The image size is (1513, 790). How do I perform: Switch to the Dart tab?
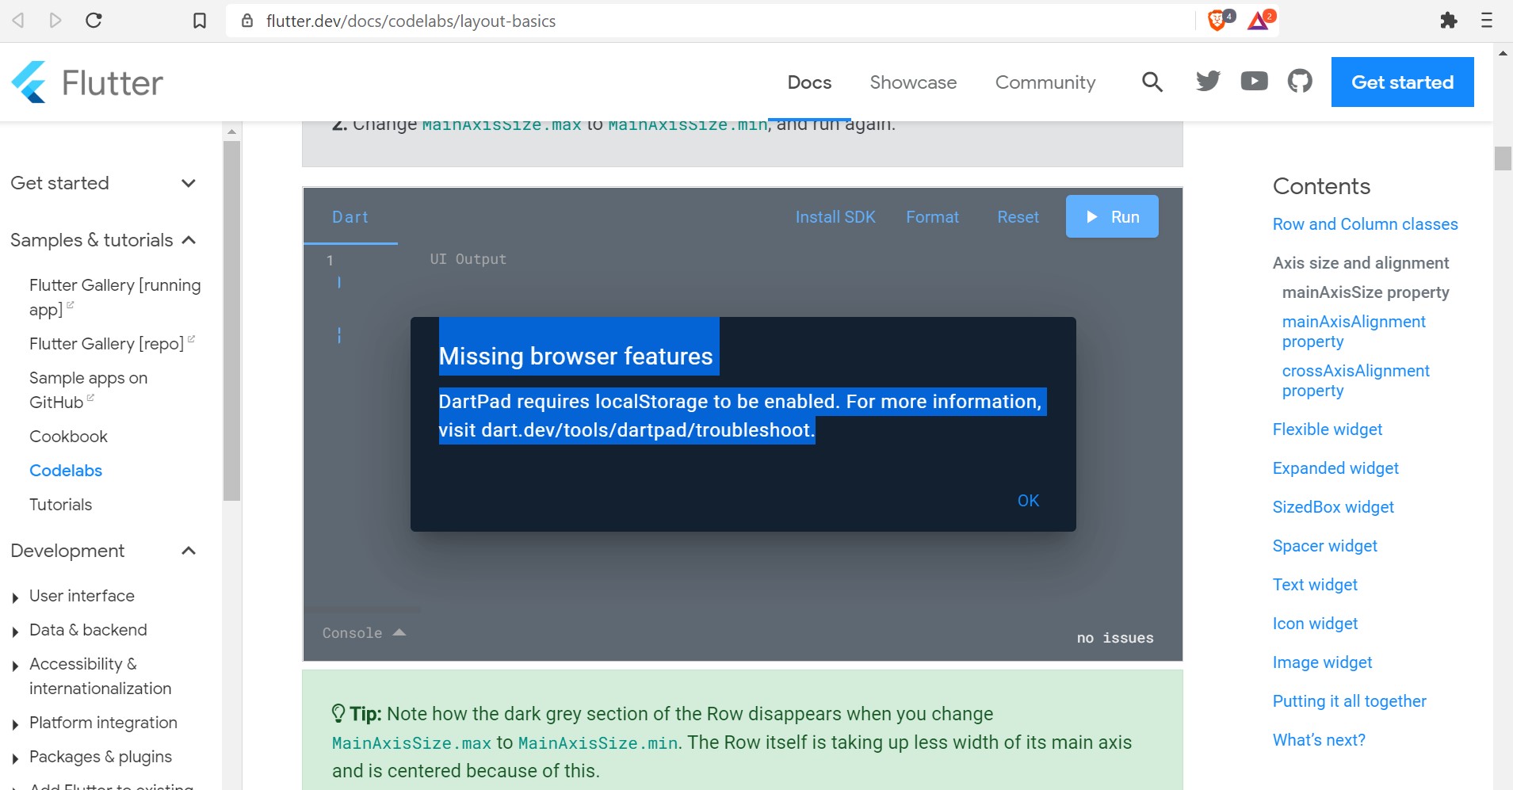350,217
